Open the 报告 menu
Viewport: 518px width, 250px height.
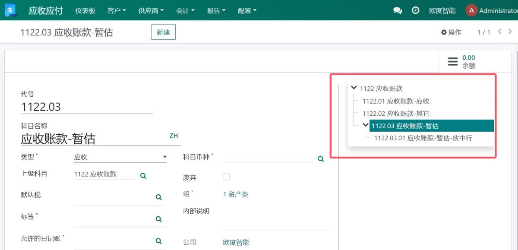tap(216, 11)
